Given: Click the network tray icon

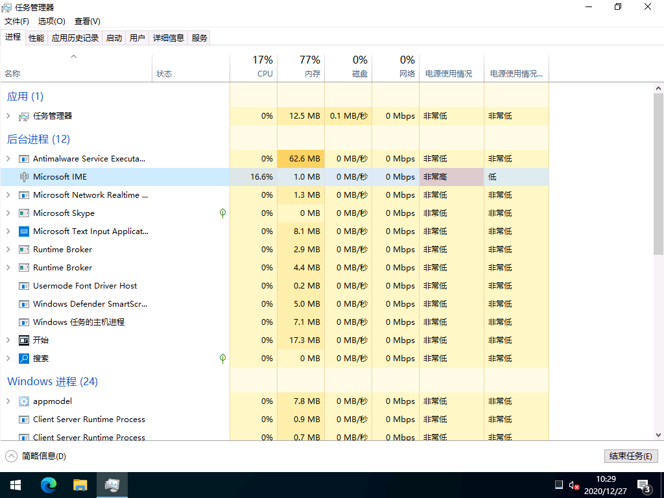Looking at the screenshot, I should (x=558, y=484).
